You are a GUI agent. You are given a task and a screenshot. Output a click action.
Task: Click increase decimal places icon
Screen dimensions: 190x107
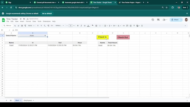[48, 26]
